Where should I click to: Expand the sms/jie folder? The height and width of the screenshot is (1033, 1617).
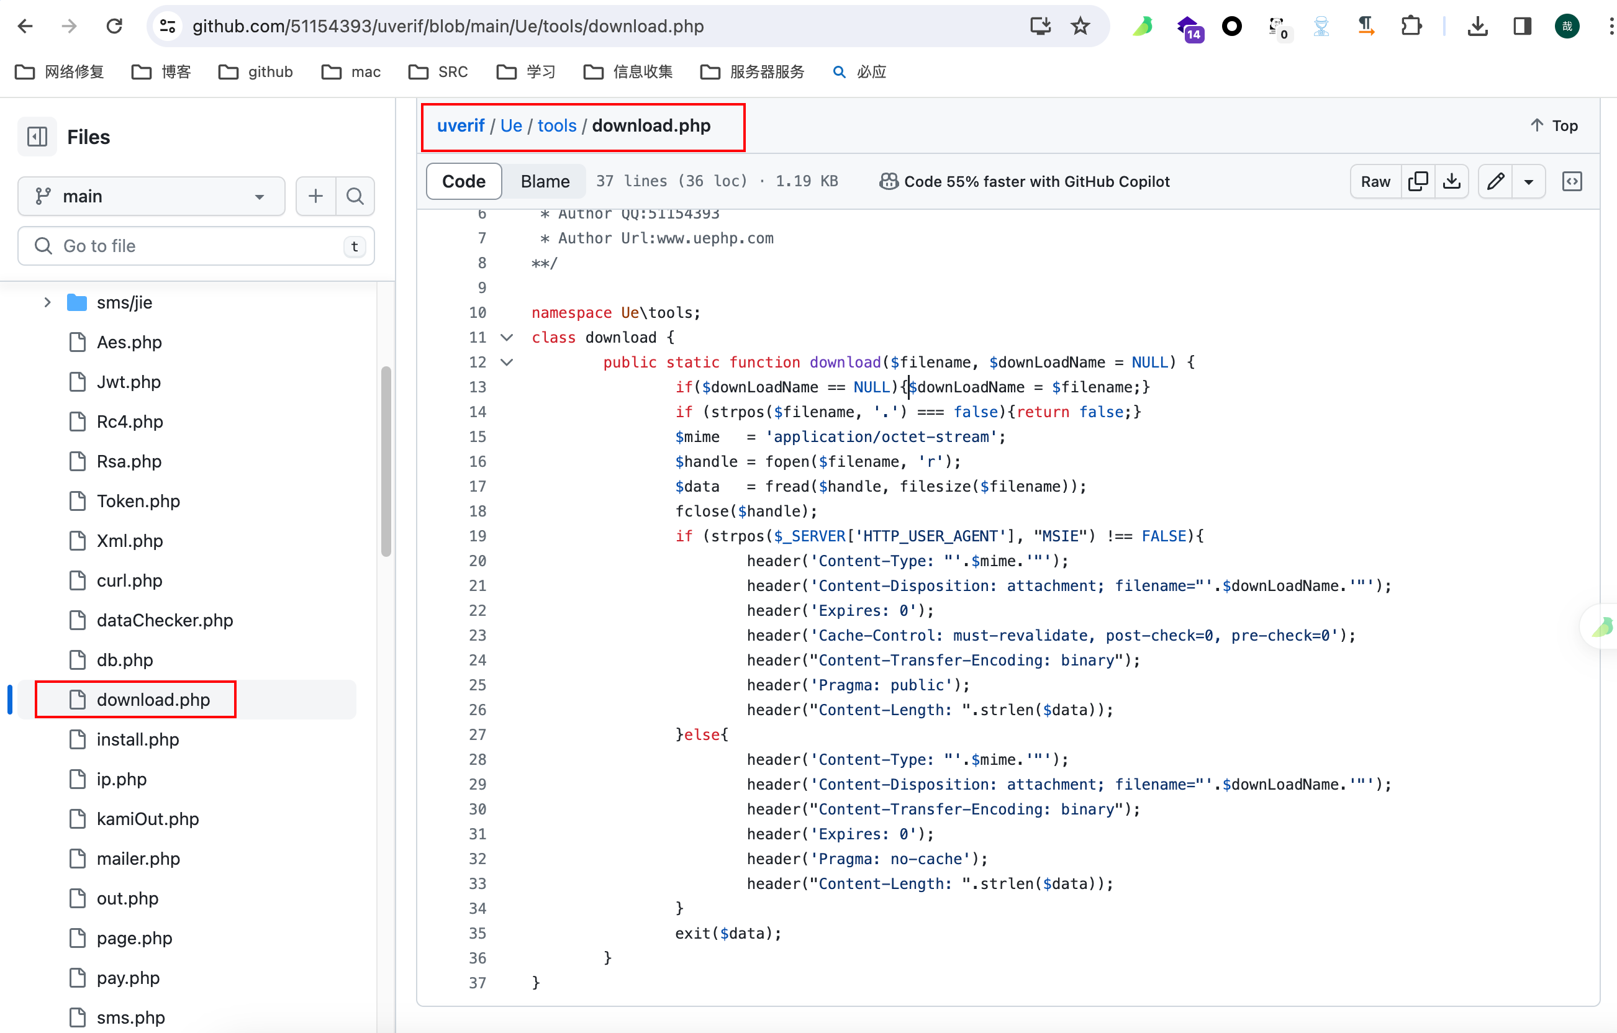coord(47,303)
